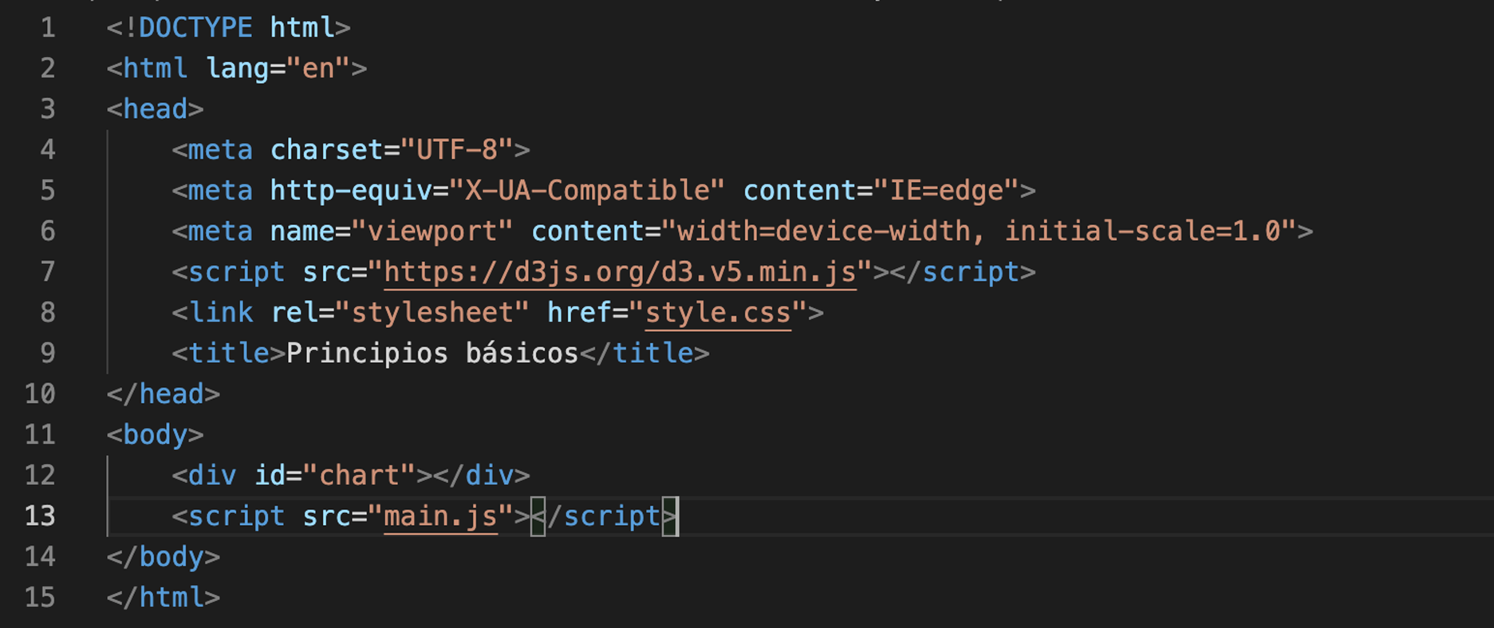Click the "X-UA-Compatible" string

pyautogui.click(x=587, y=191)
